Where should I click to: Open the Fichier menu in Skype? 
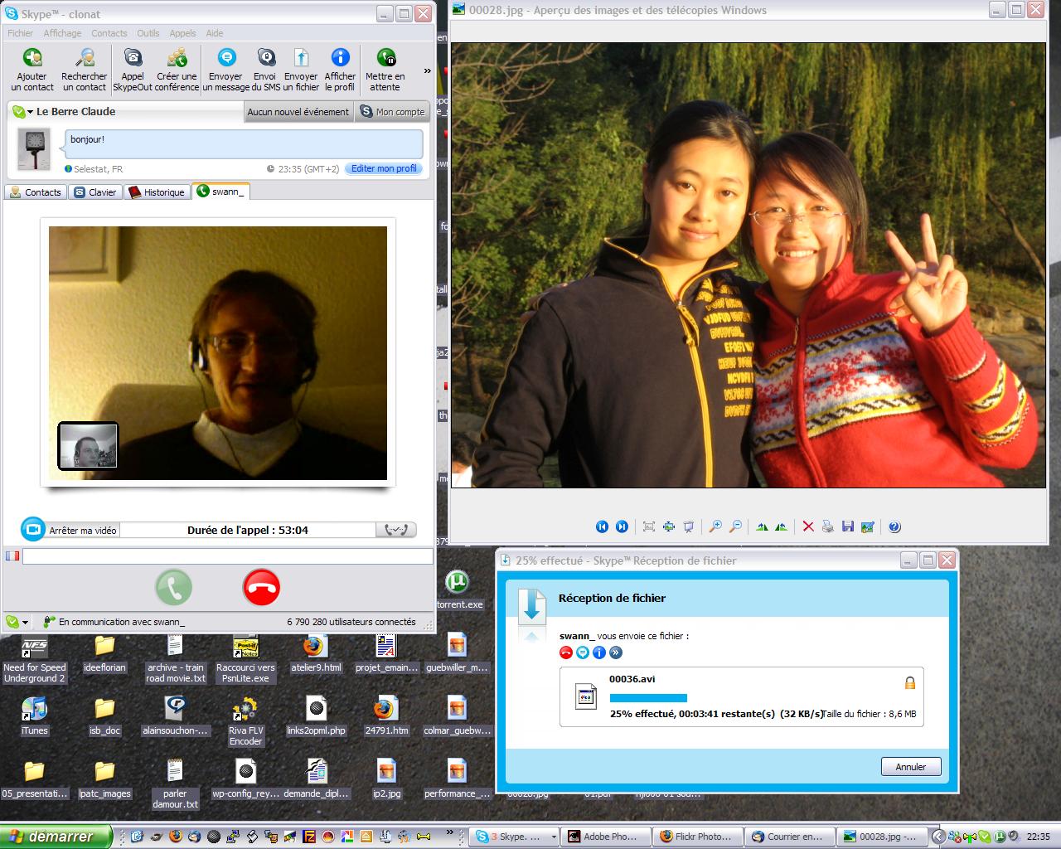click(21, 33)
